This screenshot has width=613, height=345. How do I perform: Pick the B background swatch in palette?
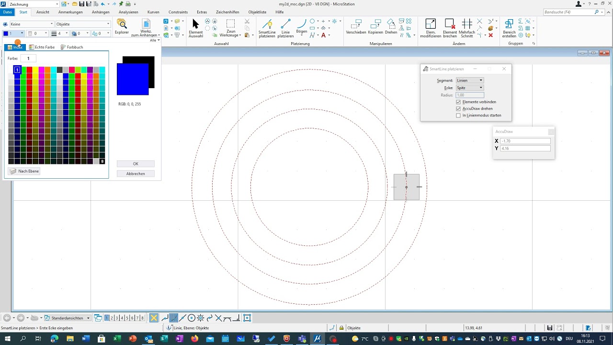click(102, 161)
